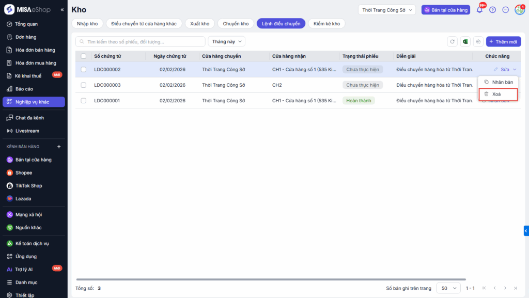Click the refresh list icon
Viewport: 529px width, 298px height.
tap(453, 42)
